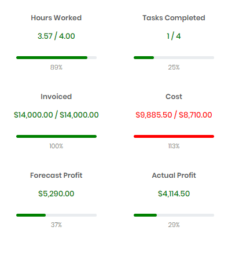Click the Invoiced progress bar
Screen dimensions: 228x256
point(56,136)
